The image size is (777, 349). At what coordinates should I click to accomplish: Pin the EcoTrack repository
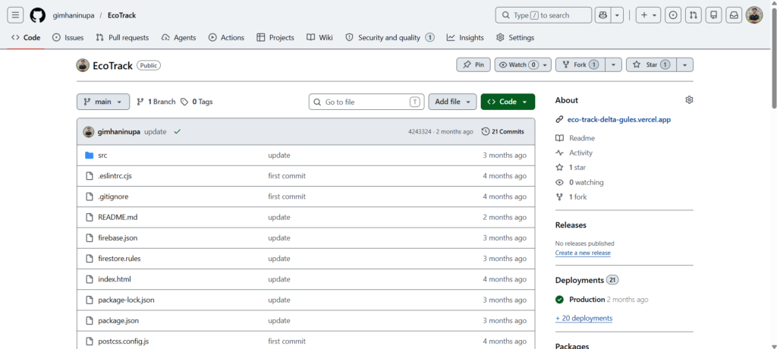(473, 65)
